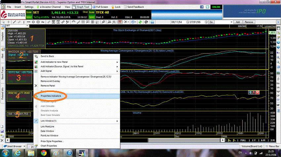Viewport: 281px width, 157px height.
Task: Switch to Full Screen mode
Action: [x=100, y=7]
